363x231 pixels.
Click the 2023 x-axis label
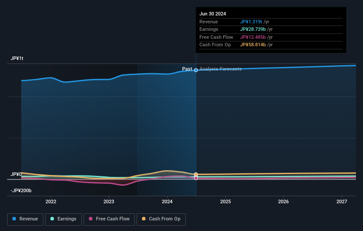(109, 202)
